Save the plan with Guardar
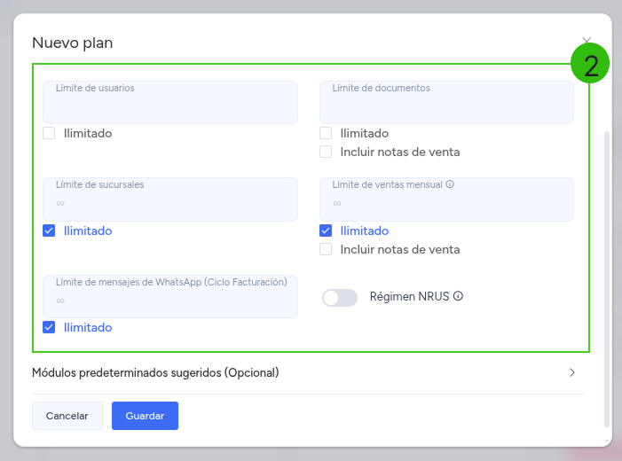This screenshot has height=461, width=622. [x=146, y=416]
